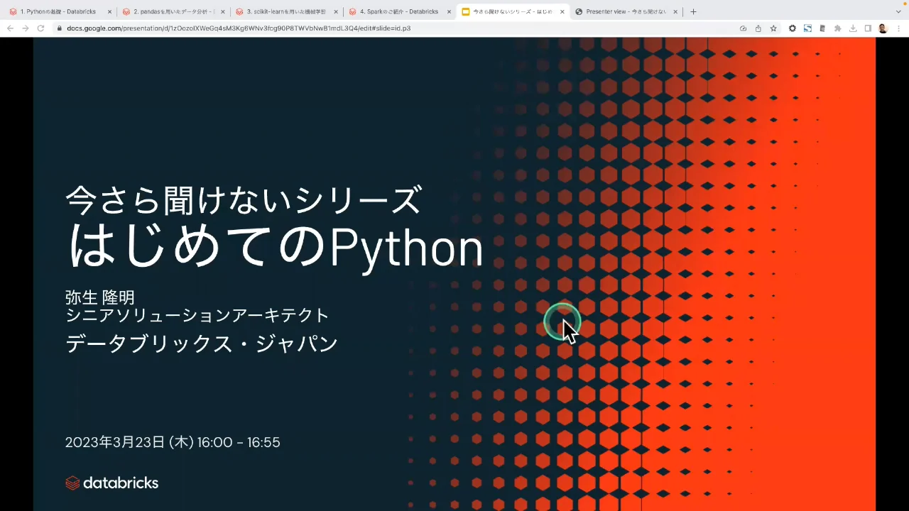Click the presenter name '弥生 隆明'
Screen dimensions: 909x511
pos(99,297)
